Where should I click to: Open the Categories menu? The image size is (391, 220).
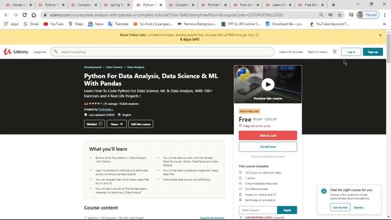39,52
